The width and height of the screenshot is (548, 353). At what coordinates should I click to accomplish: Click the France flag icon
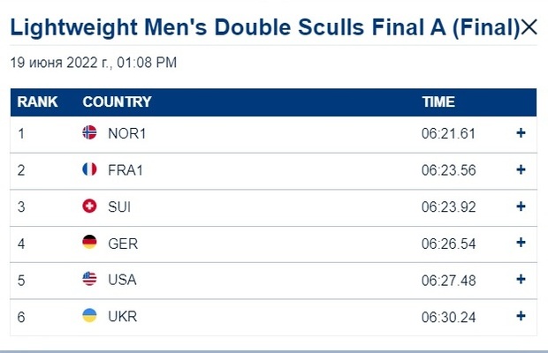(89, 169)
